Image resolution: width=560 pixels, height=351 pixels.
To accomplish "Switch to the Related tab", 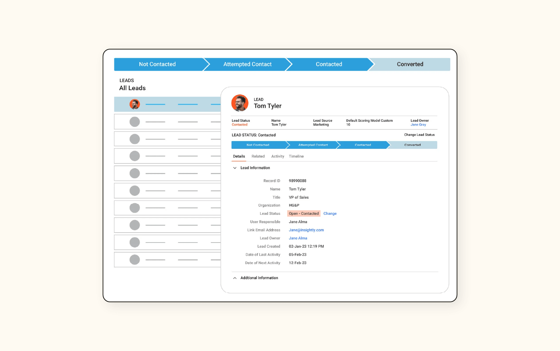I will 258,157.
